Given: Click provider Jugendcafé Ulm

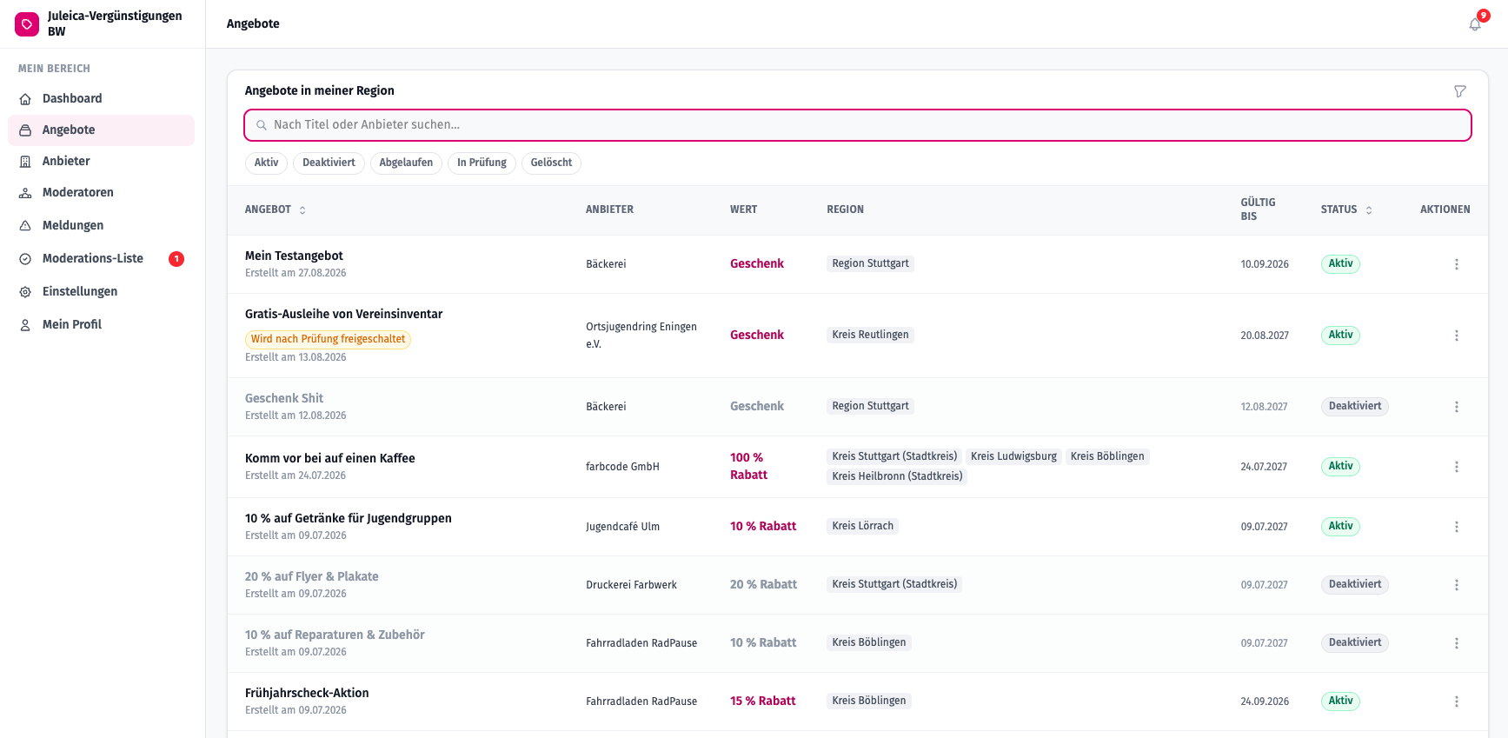Looking at the screenshot, I should [622, 527].
